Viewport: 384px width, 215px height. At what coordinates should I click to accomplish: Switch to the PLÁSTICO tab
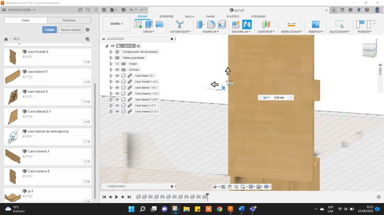tap(233, 16)
